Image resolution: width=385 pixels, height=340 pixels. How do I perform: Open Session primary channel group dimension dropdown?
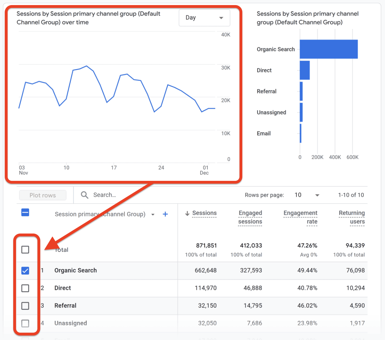pos(153,215)
